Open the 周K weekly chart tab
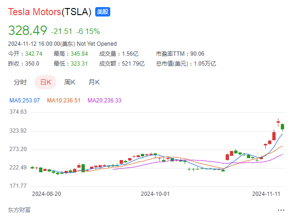The width and height of the screenshot is (294, 219). point(70,83)
